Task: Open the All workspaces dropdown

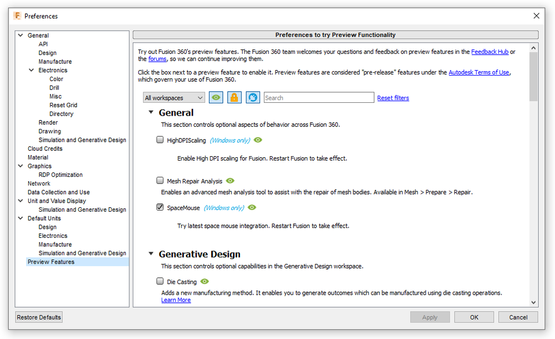Action: pyautogui.click(x=174, y=98)
